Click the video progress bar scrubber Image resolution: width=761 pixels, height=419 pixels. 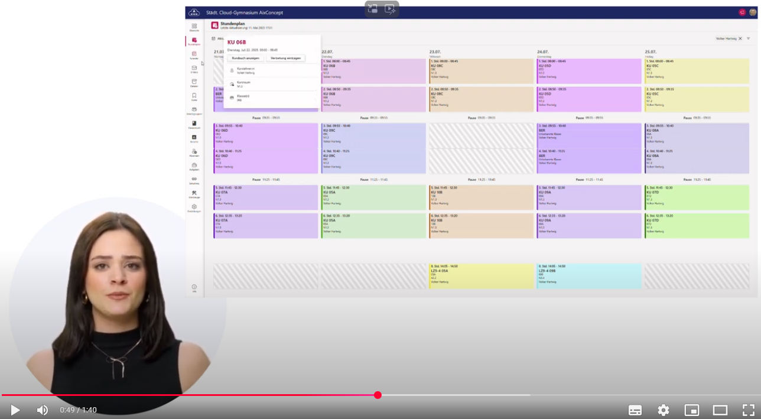[x=378, y=395]
